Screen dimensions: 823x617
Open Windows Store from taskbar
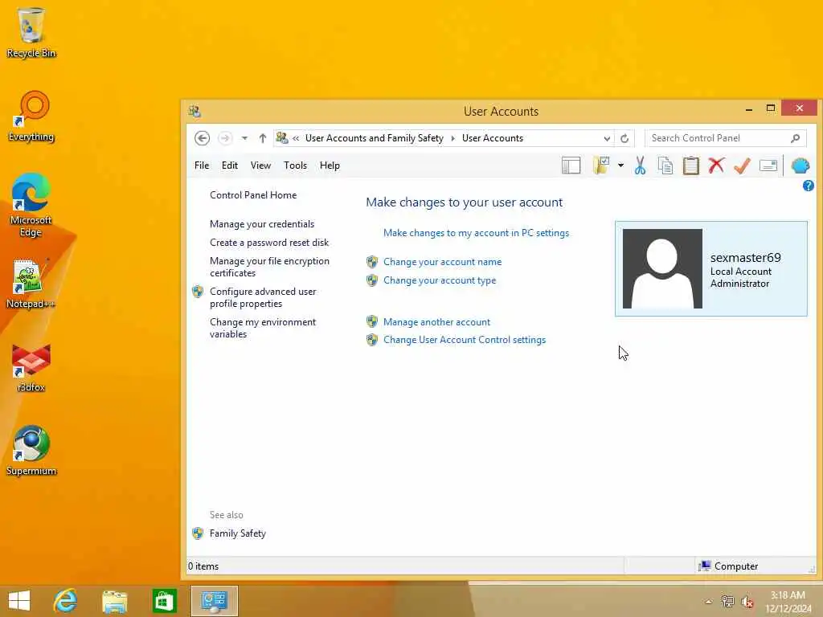pos(164,601)
